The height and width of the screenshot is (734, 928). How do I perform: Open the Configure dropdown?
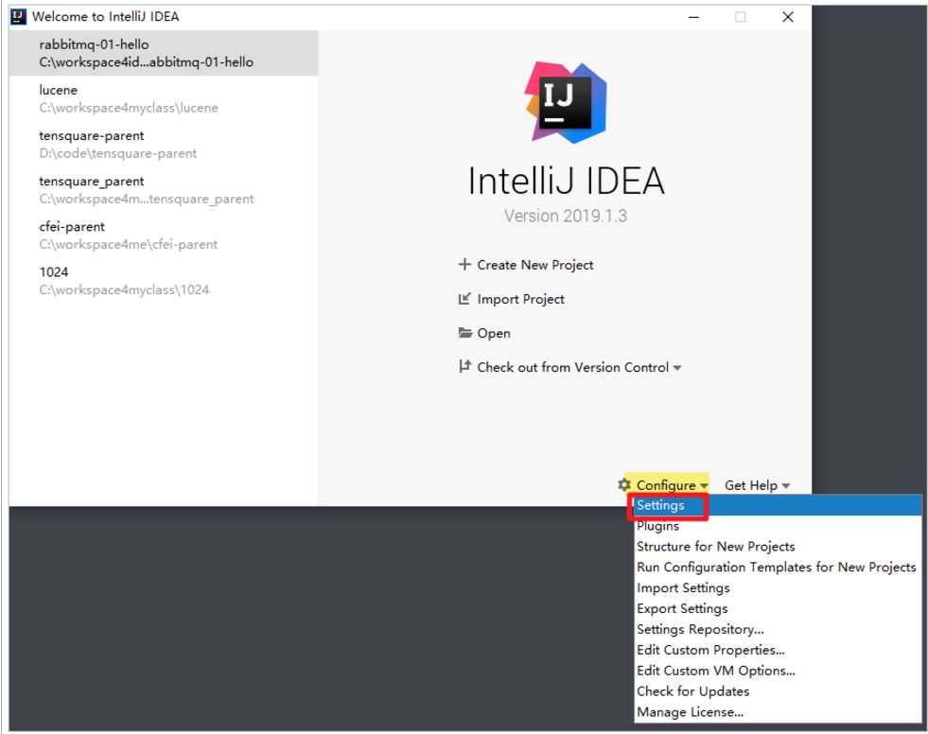click(x=672, y=485)
